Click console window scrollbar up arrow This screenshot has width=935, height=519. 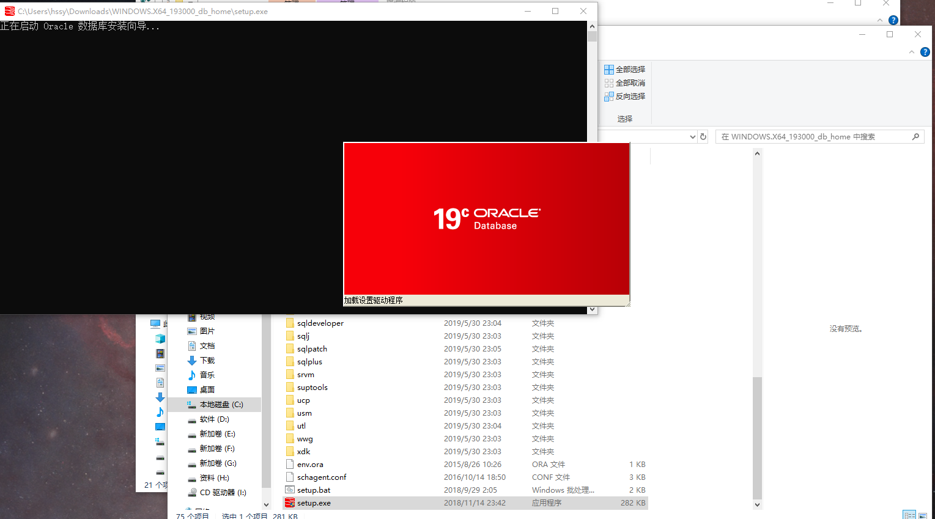[x=592, y=26]
